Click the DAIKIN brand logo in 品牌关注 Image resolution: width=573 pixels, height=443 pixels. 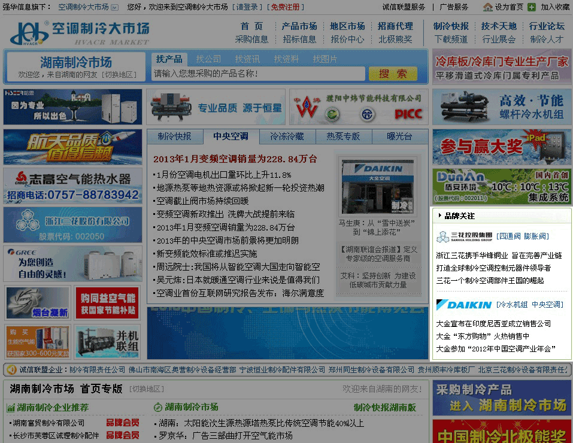(x=464, y=305)
